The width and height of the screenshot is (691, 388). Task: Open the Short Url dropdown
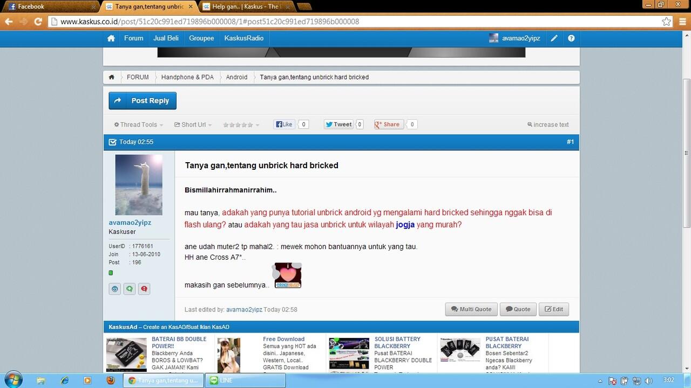click(193, 124)
